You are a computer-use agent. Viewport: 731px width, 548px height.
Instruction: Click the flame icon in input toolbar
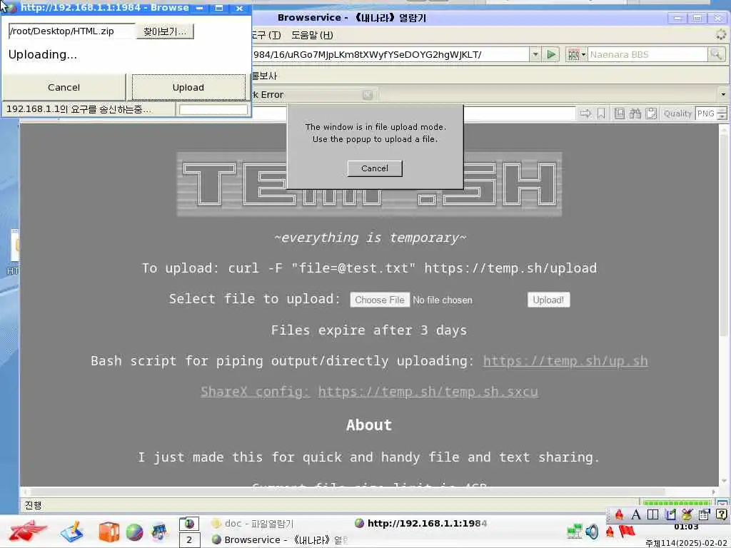(619, 514)
